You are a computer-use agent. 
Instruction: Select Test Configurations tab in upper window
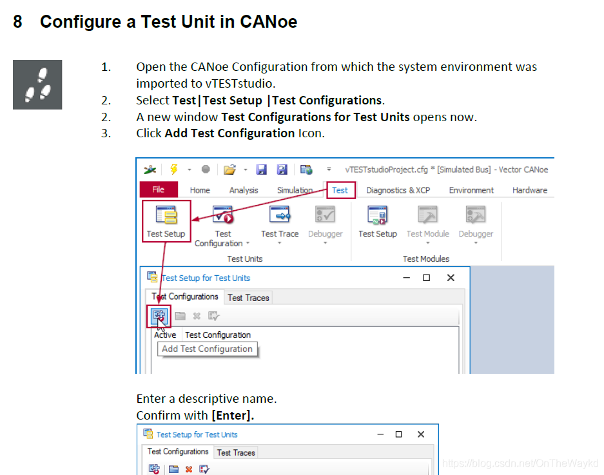pos(185,296)
